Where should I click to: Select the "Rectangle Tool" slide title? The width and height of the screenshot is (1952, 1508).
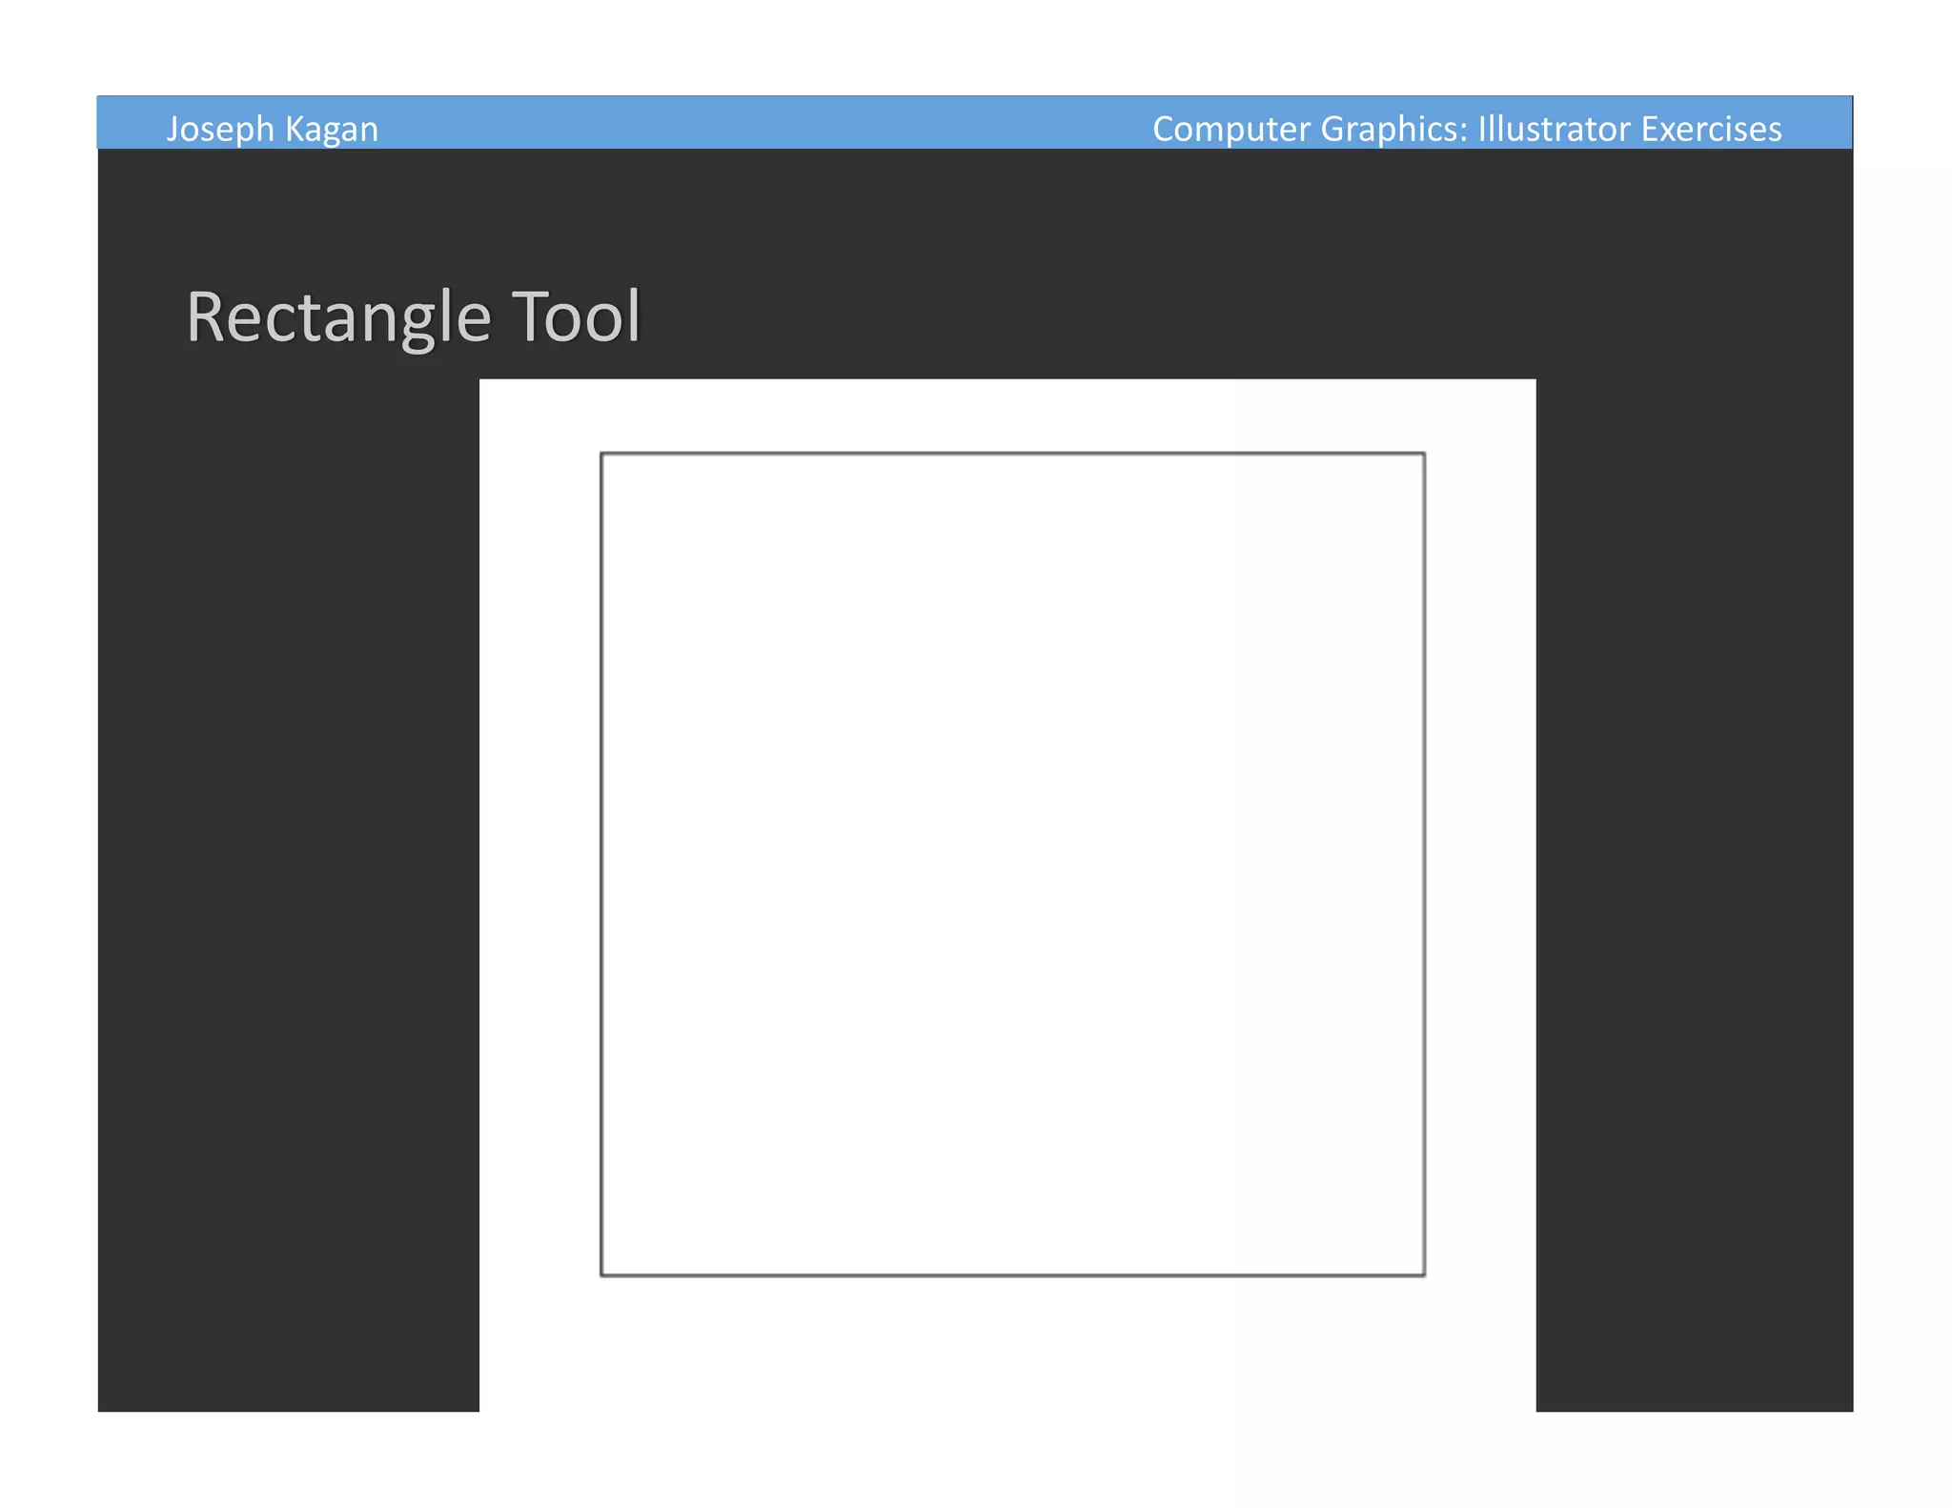click(413, 316)
